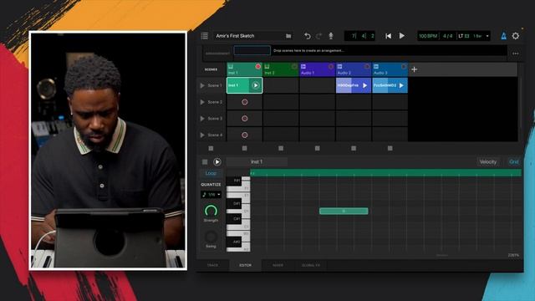Viewport: 535px width, 301px height.
Task: Add a new track with plus
Action: 415,69
